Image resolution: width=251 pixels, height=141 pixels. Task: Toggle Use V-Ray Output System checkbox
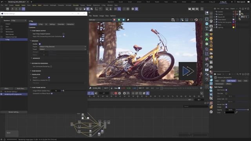coord(64,34)
